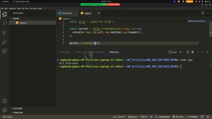Kill terminal with the trash icon
The width and height of the screenshot is (212, 119).
coord(192,52)
